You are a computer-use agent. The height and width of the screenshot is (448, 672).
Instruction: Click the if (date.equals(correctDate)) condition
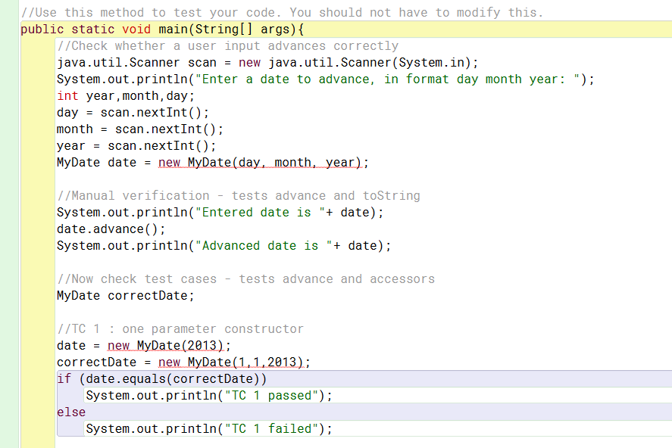coord(162,379)
